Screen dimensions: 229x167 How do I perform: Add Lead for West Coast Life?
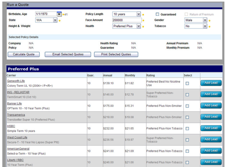pos(211,139)
